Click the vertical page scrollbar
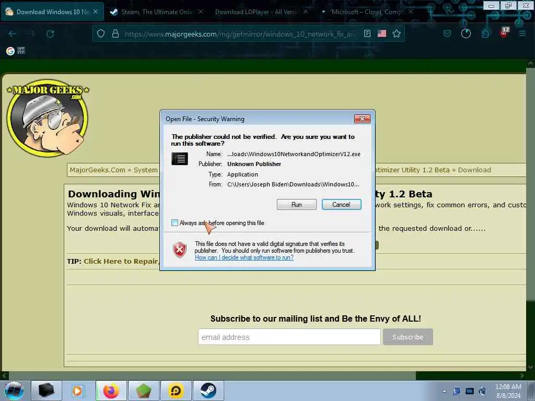Image resolution: width=535 pixels, height=401 pixels. [x=530, y=184]
